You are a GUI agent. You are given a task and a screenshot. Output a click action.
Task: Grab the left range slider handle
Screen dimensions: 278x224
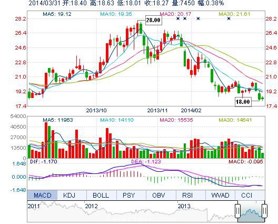(237, 211)
